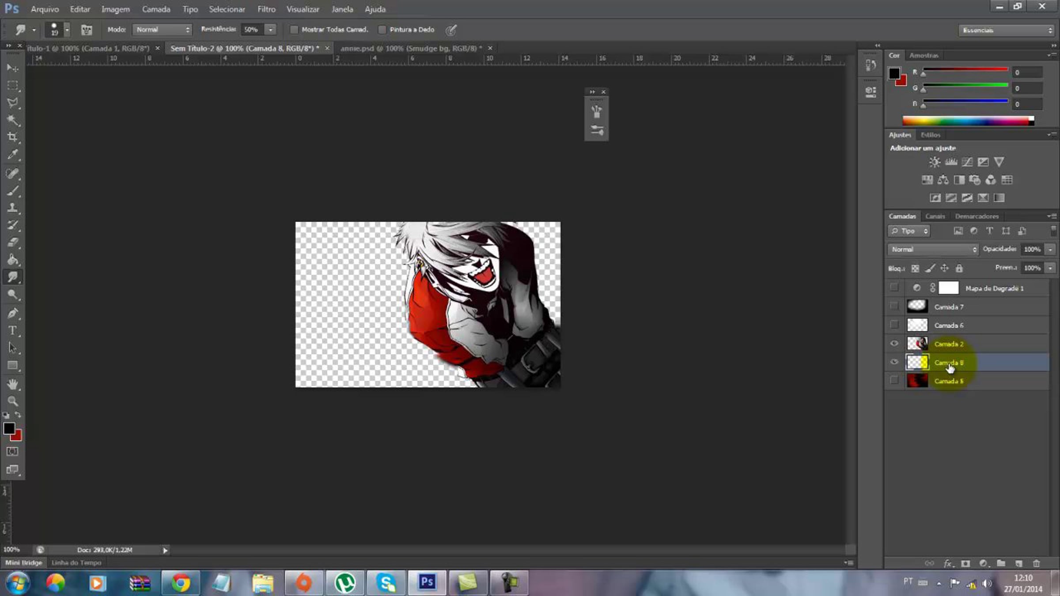Show the Camada 7 layer
1060x596 pixels.
tap(894, 306)
